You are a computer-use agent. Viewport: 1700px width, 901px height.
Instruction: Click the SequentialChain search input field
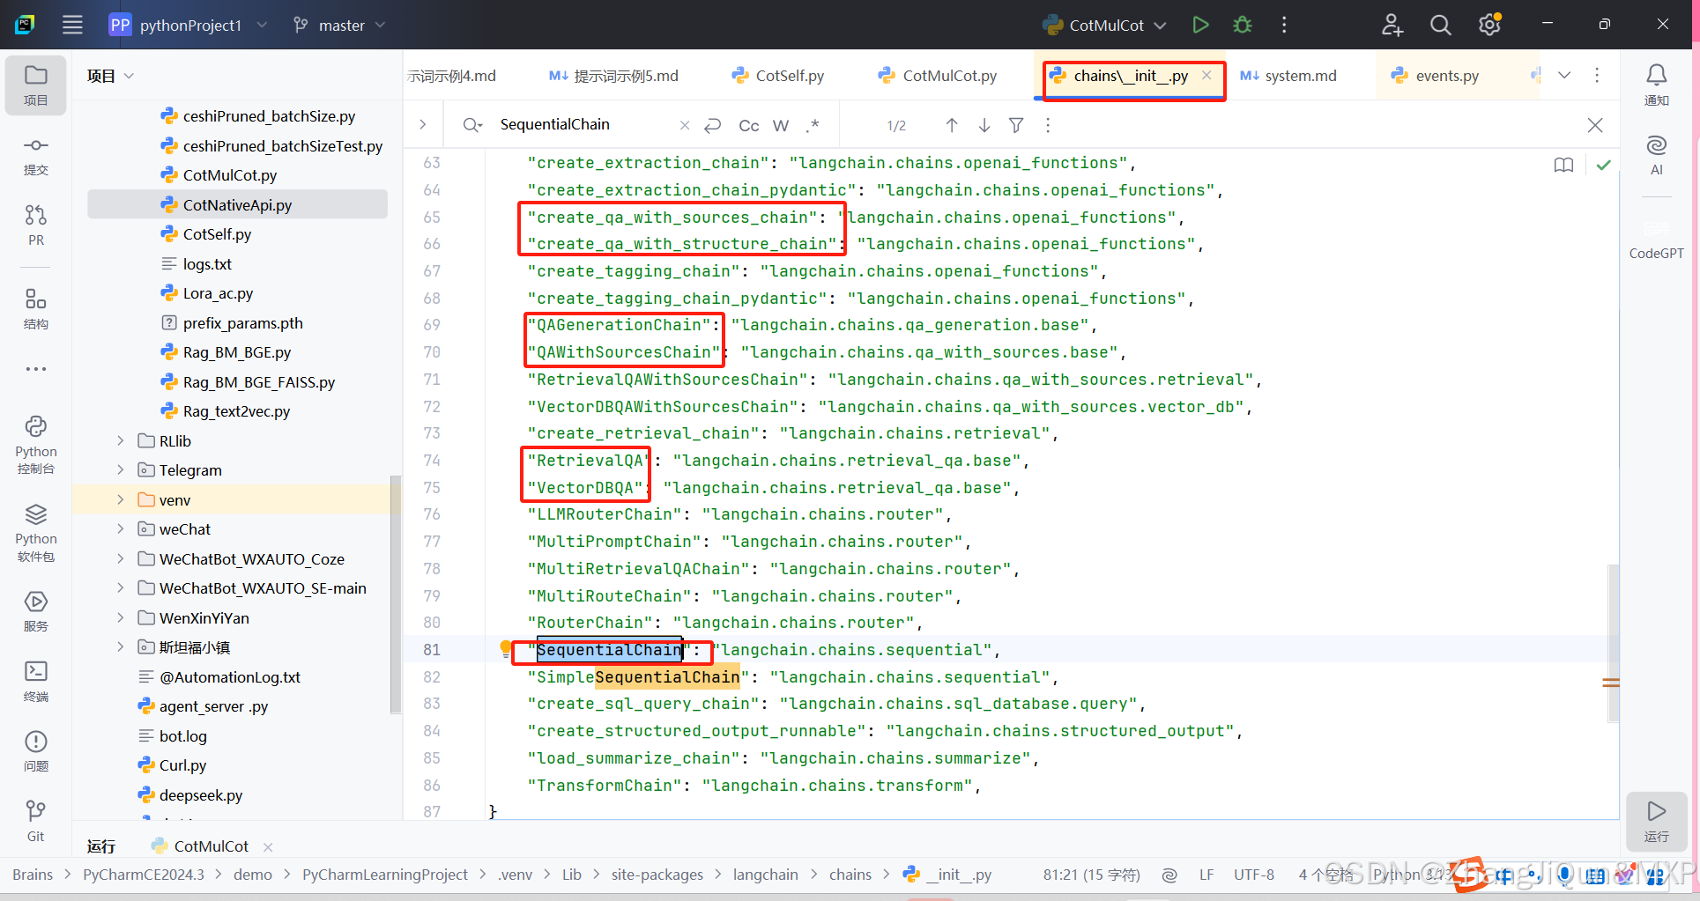tap(583, 125)
